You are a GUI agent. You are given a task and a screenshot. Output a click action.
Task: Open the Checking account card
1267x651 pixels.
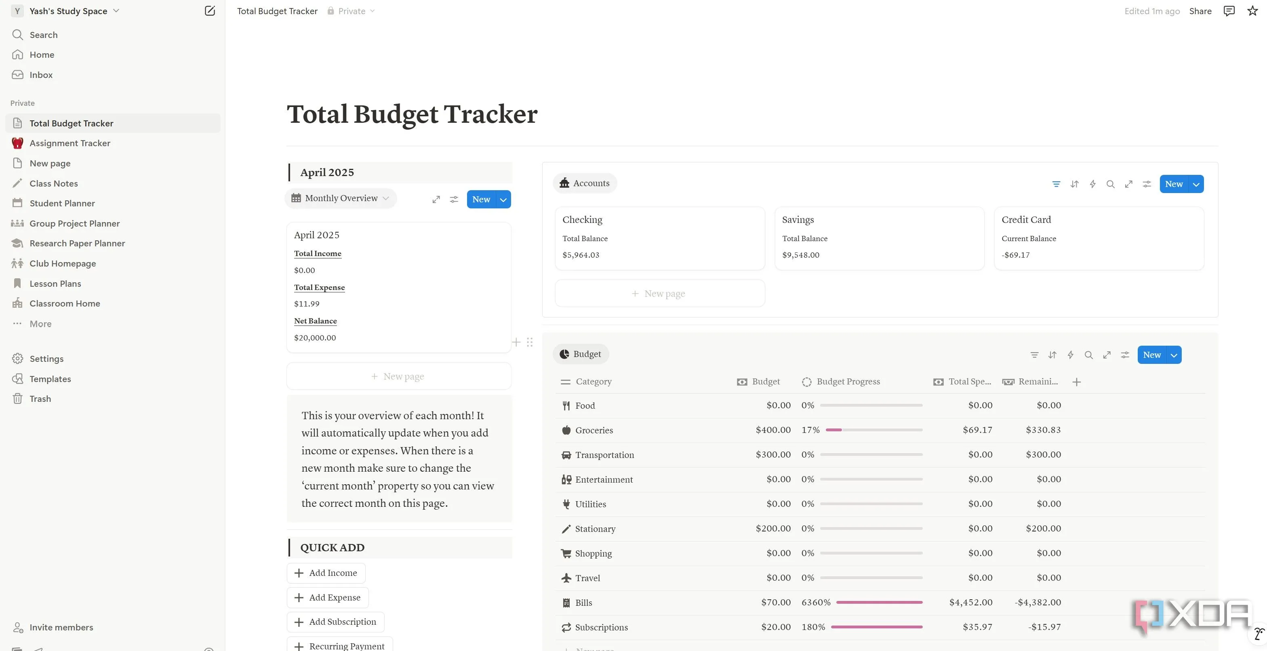pyautogui.click(x=660, y=238)
